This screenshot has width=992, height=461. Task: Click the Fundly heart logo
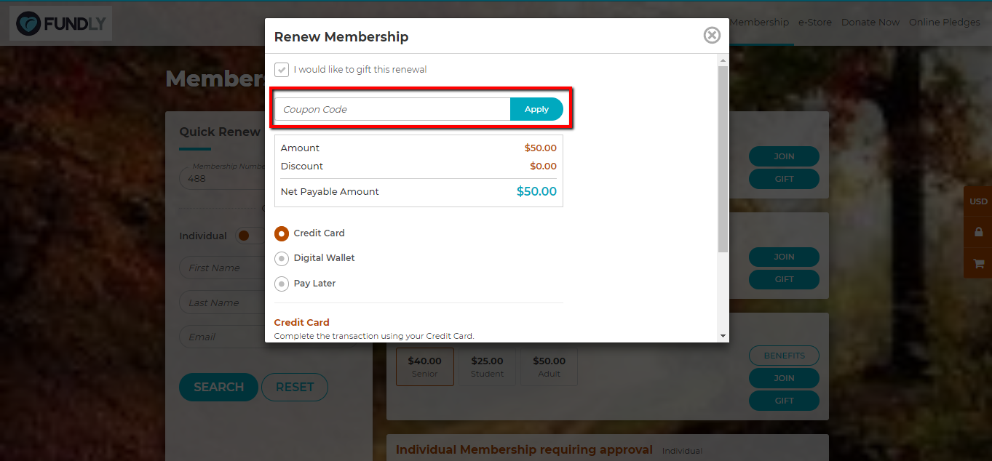(x=29, y=24)
